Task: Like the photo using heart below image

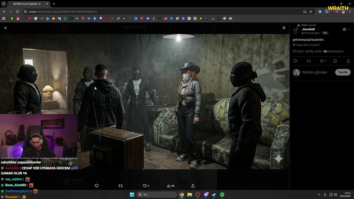Action: tap(145, 186)
